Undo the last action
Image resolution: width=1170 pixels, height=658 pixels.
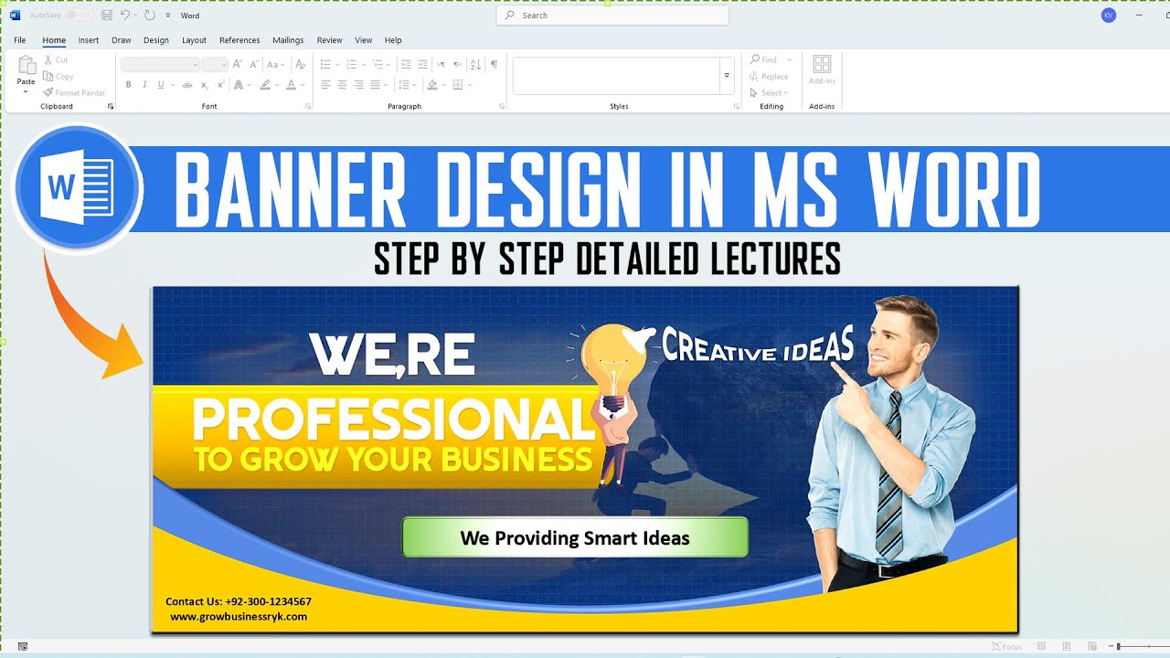click(125, 16)
